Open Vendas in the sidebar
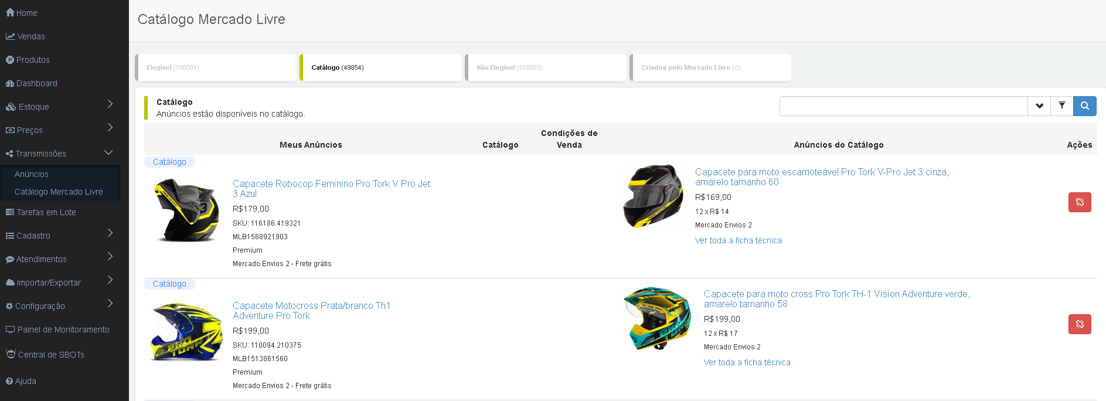The image size is (1106, 401). coord(25,36)
